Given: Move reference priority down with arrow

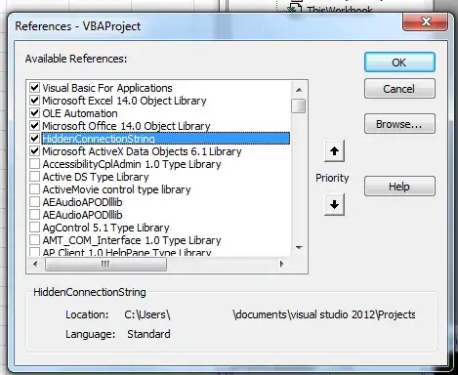Looking at the screenshot, I should (334, 205).
